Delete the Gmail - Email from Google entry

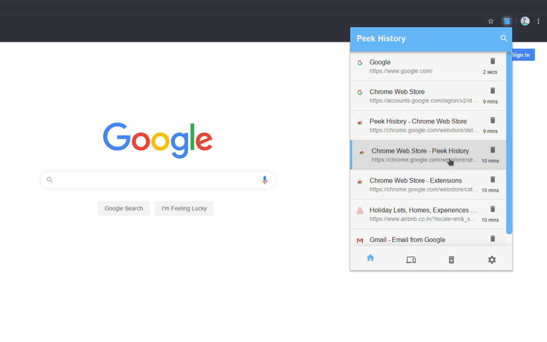tap(493, 239)
